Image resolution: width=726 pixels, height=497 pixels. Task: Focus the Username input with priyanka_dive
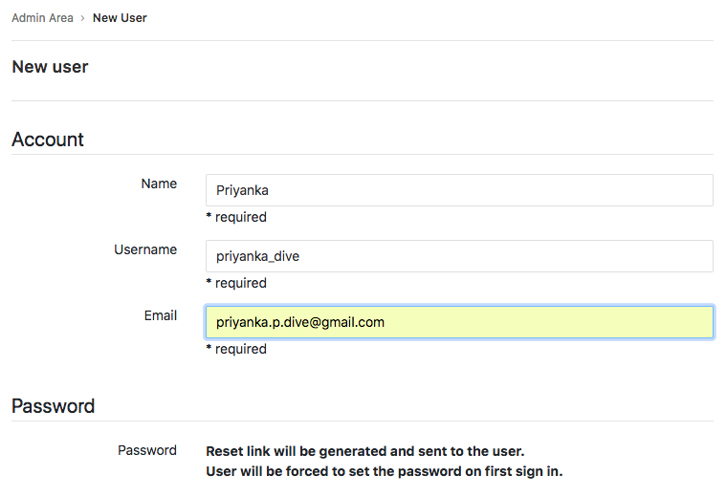pyautogui.click(x=459, y=256)
